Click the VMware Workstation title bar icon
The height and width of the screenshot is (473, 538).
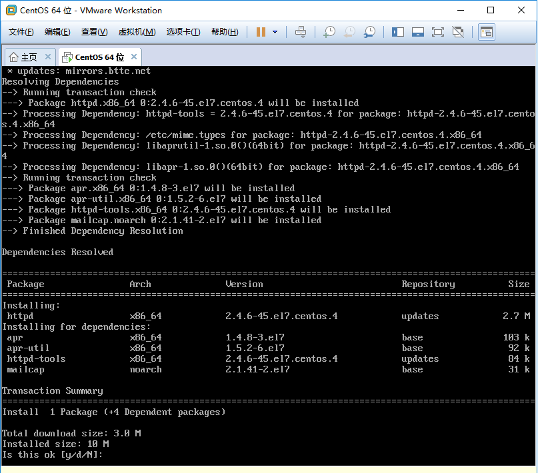pyautogui.click(x=11, y=10)
